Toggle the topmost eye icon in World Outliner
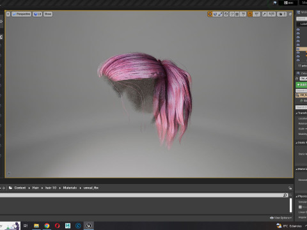307x230 pixels. 298,29
